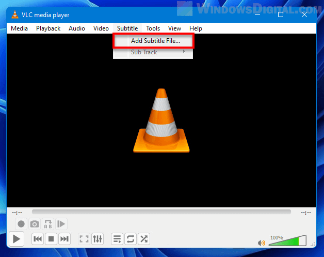Toggle fullscreen video mode
324x257 pixels.
[84, 239]
